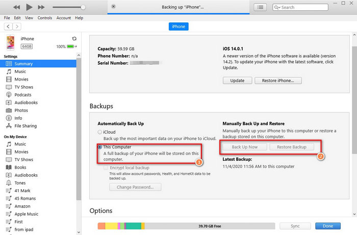Open the list view button
Image resolution: width=357 pixels, height=235 pixels.
coord(260,7)
